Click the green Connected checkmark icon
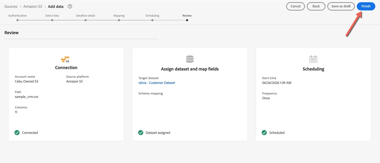Viewport: 380px width, 163px height. 17,133
